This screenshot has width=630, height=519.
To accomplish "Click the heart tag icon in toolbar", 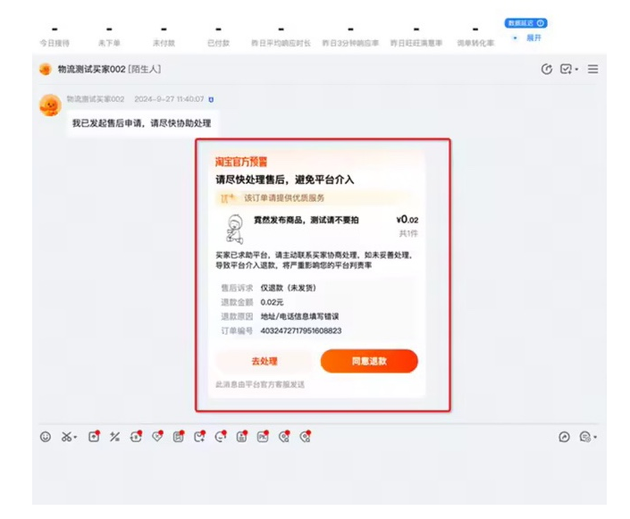I will [x=157, y=437].
